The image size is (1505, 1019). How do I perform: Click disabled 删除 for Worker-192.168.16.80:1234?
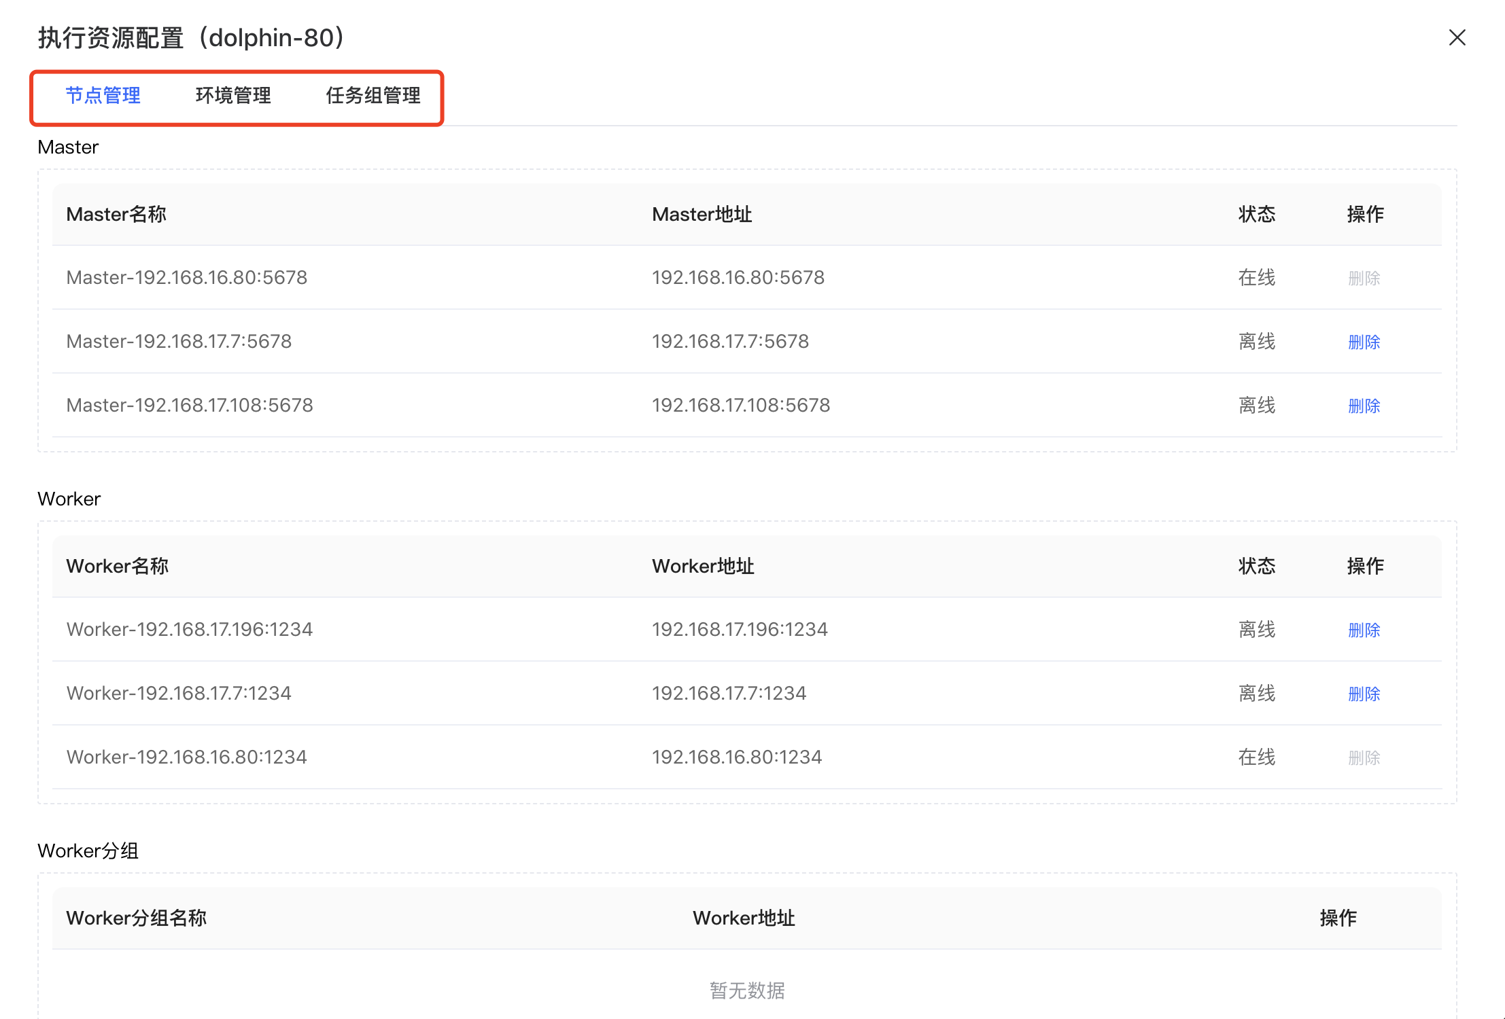click(1364, 757)
